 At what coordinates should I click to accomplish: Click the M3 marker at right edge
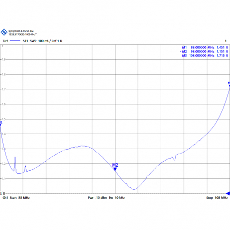click(x=229, y=85)
